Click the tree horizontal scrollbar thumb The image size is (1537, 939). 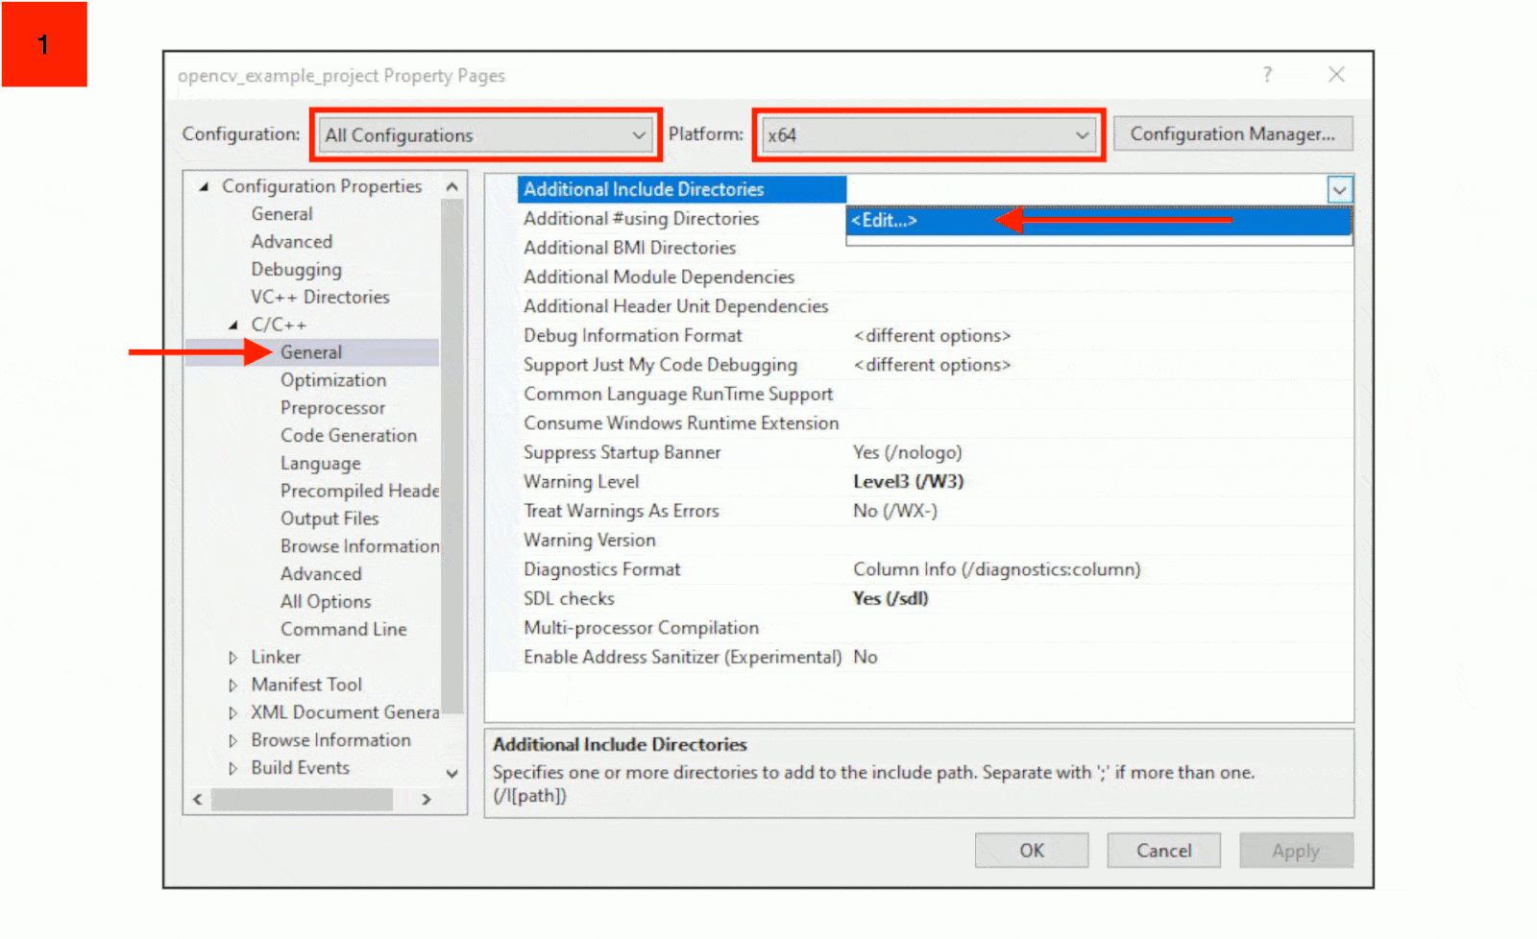(302, 799)
